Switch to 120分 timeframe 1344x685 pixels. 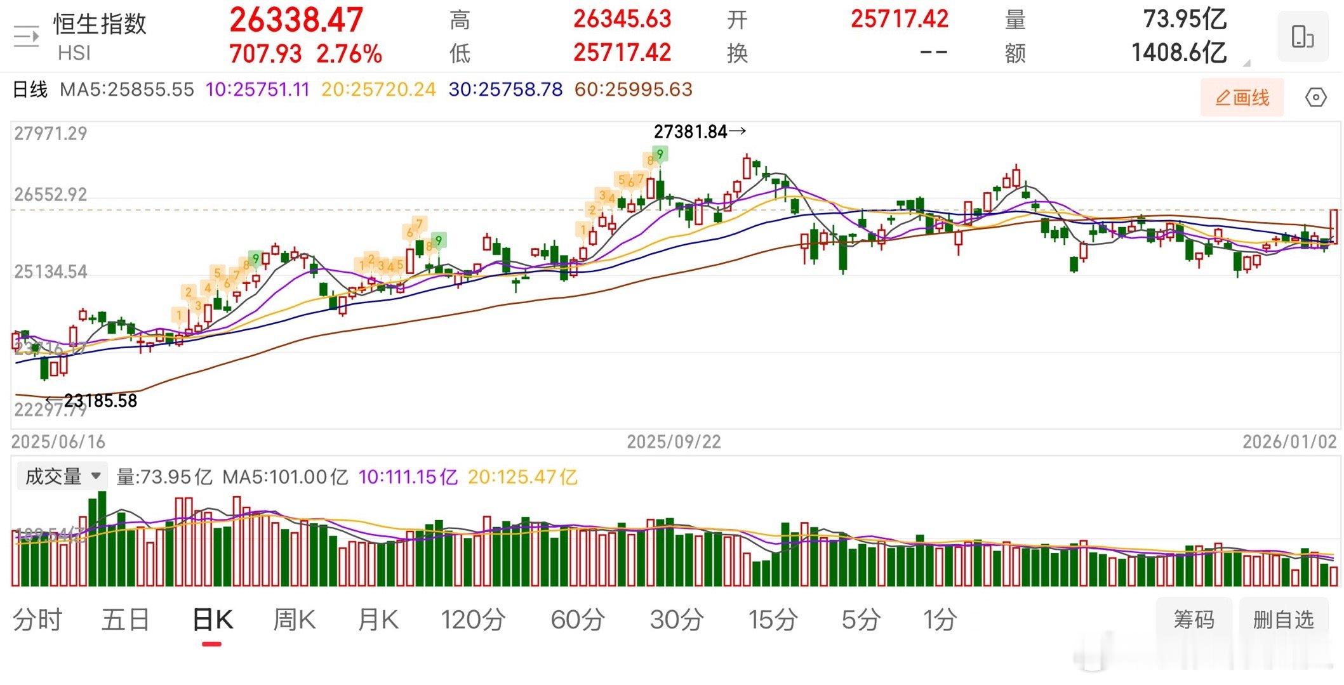coord(473,620)
